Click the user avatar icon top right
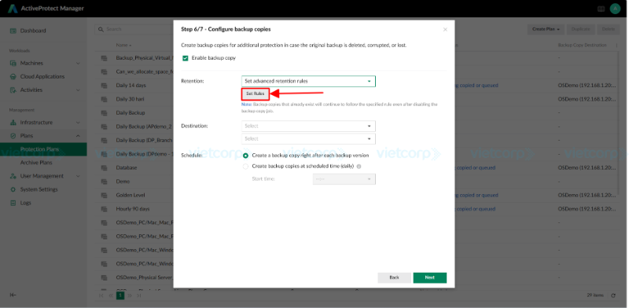629x308 pixels. (x=615, y=9)
